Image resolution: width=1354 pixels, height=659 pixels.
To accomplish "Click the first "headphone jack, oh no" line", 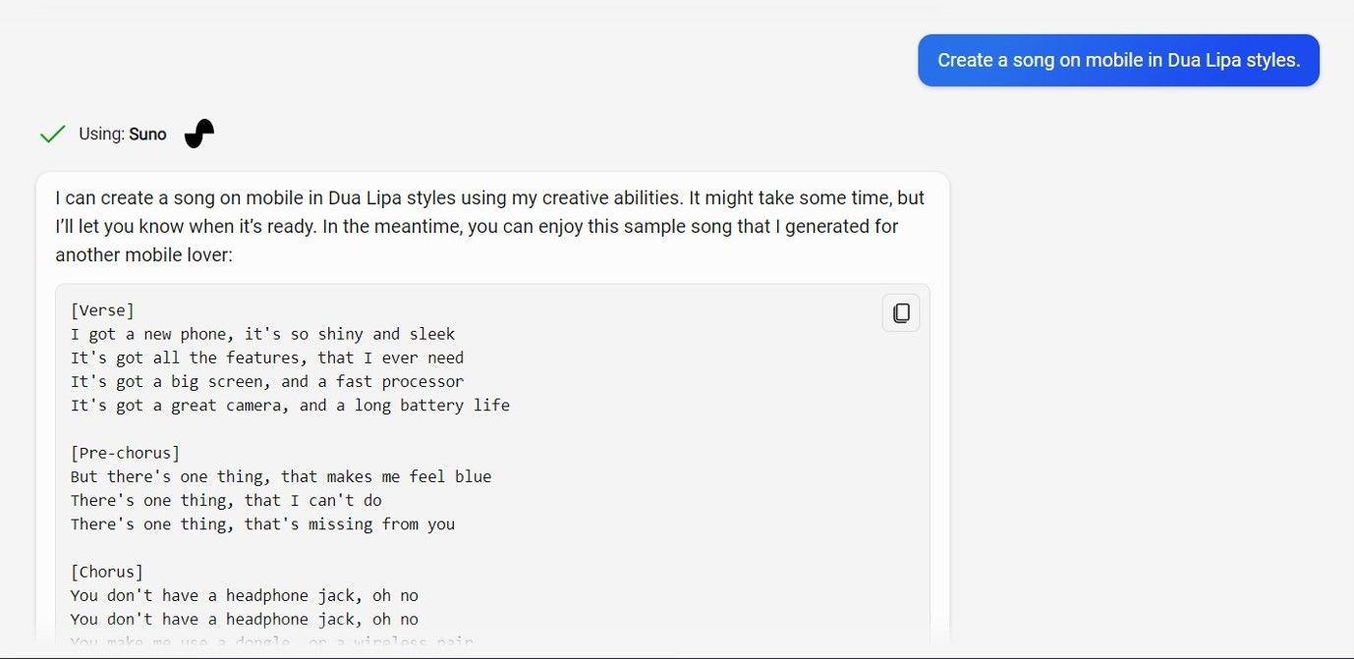I will (x=244, y=595).
